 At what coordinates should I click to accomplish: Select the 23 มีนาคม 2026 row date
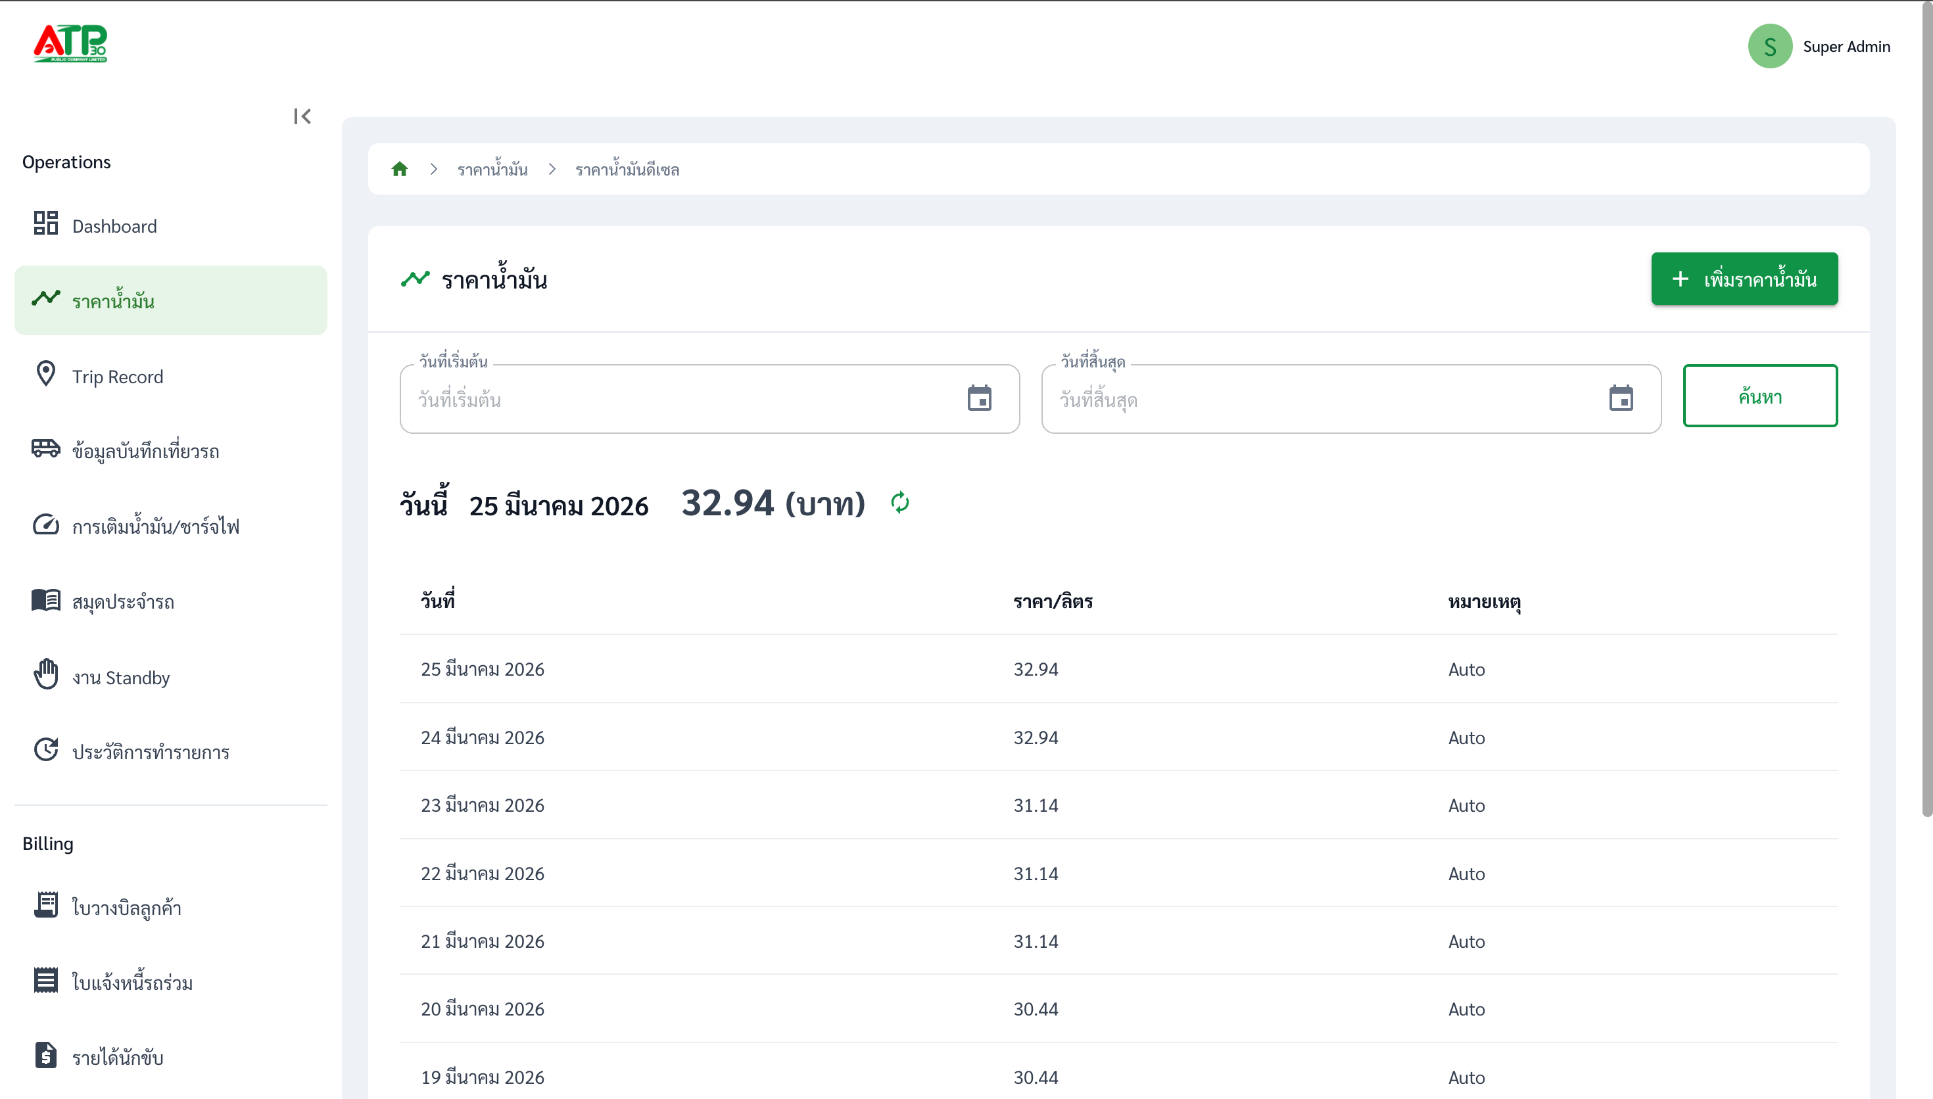tap(483, 805)
